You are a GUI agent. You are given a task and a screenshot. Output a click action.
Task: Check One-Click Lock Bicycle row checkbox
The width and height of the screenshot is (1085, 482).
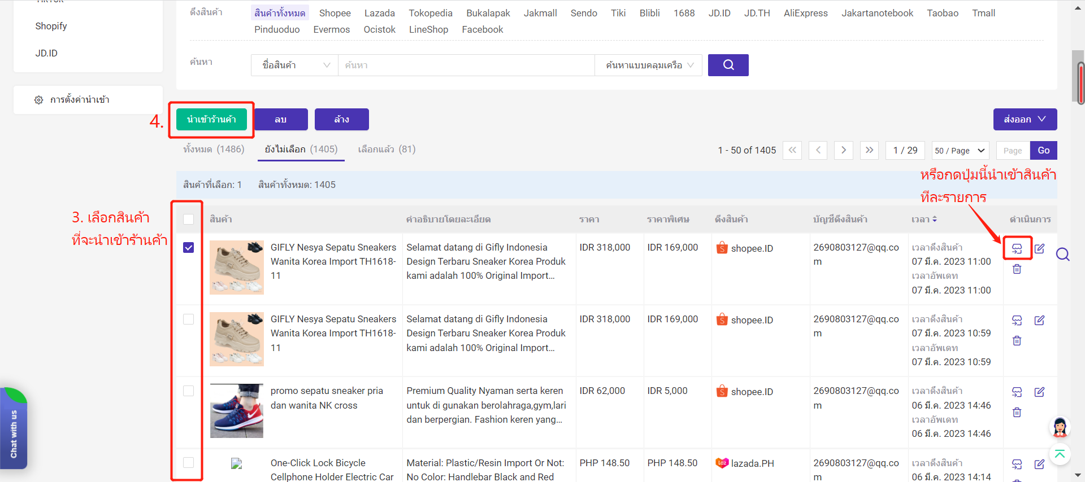pyautogui.click(x=189, y=463)
